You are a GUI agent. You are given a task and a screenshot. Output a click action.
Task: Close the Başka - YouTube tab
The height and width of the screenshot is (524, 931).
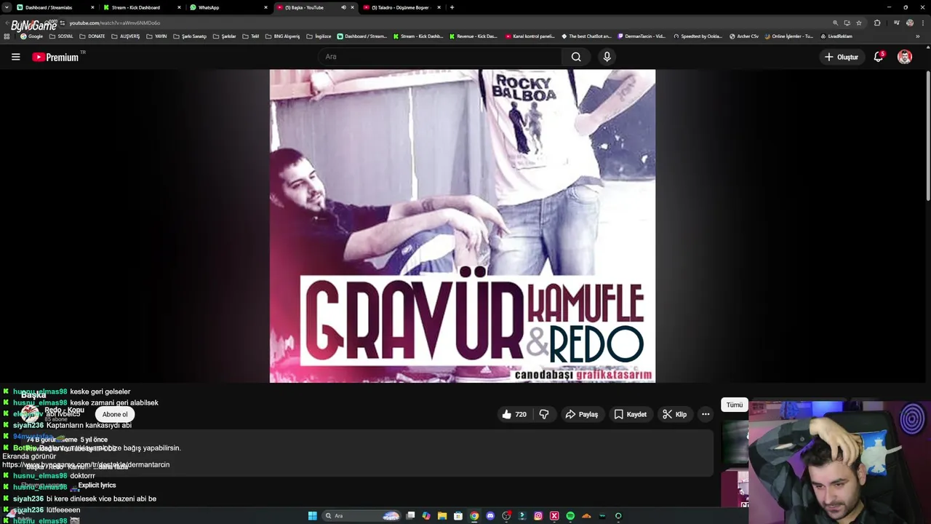(353, 7)
